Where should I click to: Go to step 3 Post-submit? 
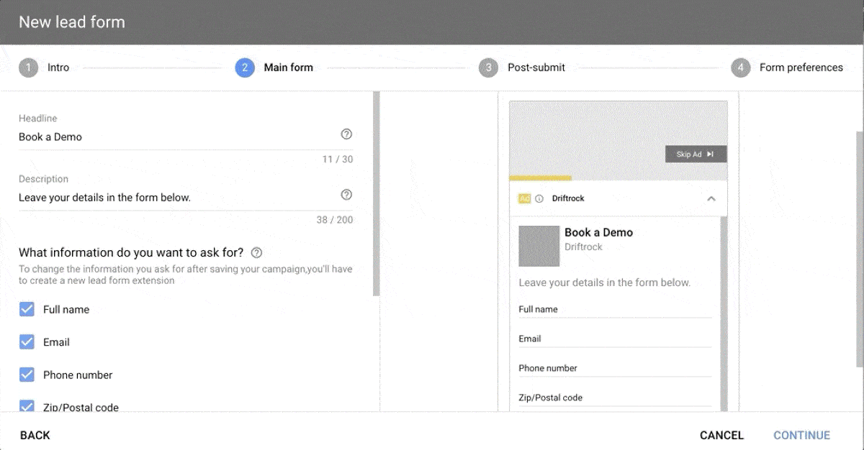(522, 68)
